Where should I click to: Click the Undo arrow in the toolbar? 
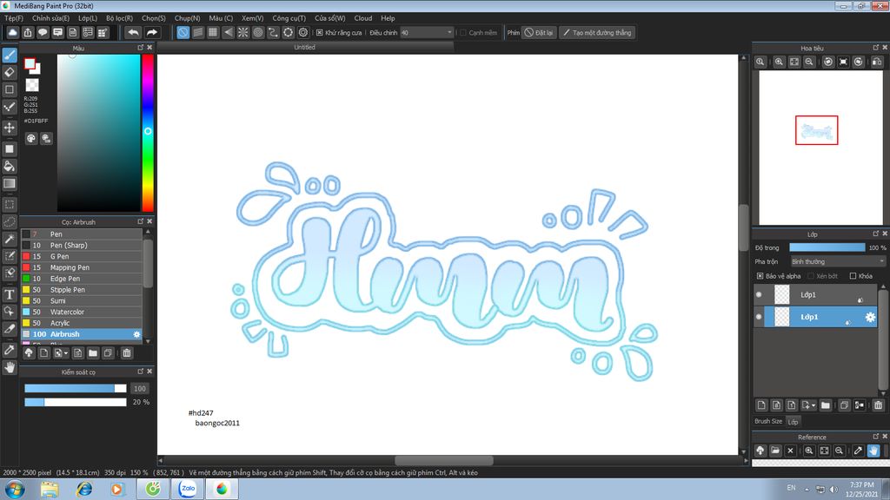(x=133, y=32)
